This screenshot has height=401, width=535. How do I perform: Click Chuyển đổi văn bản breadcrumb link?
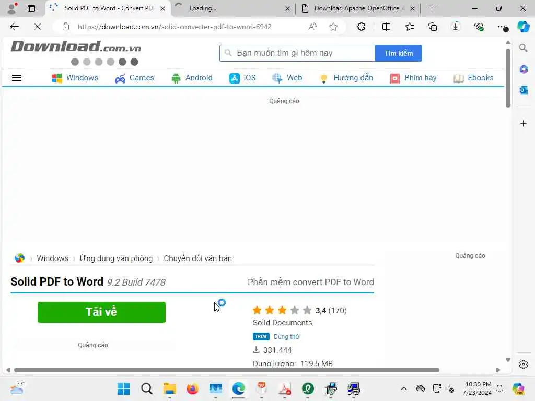pos(197,258)
